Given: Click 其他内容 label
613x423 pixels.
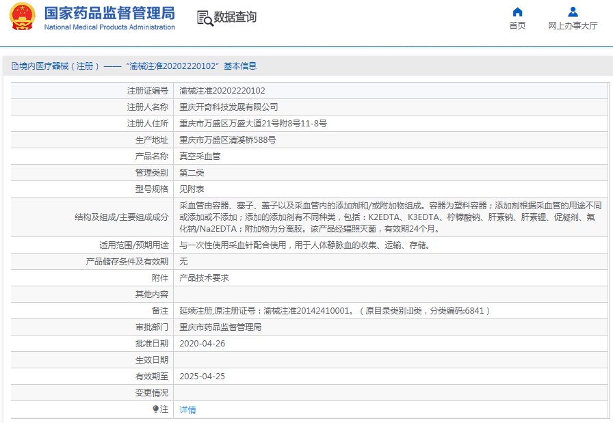Looking at the screenshot, I should click(152, 295).
